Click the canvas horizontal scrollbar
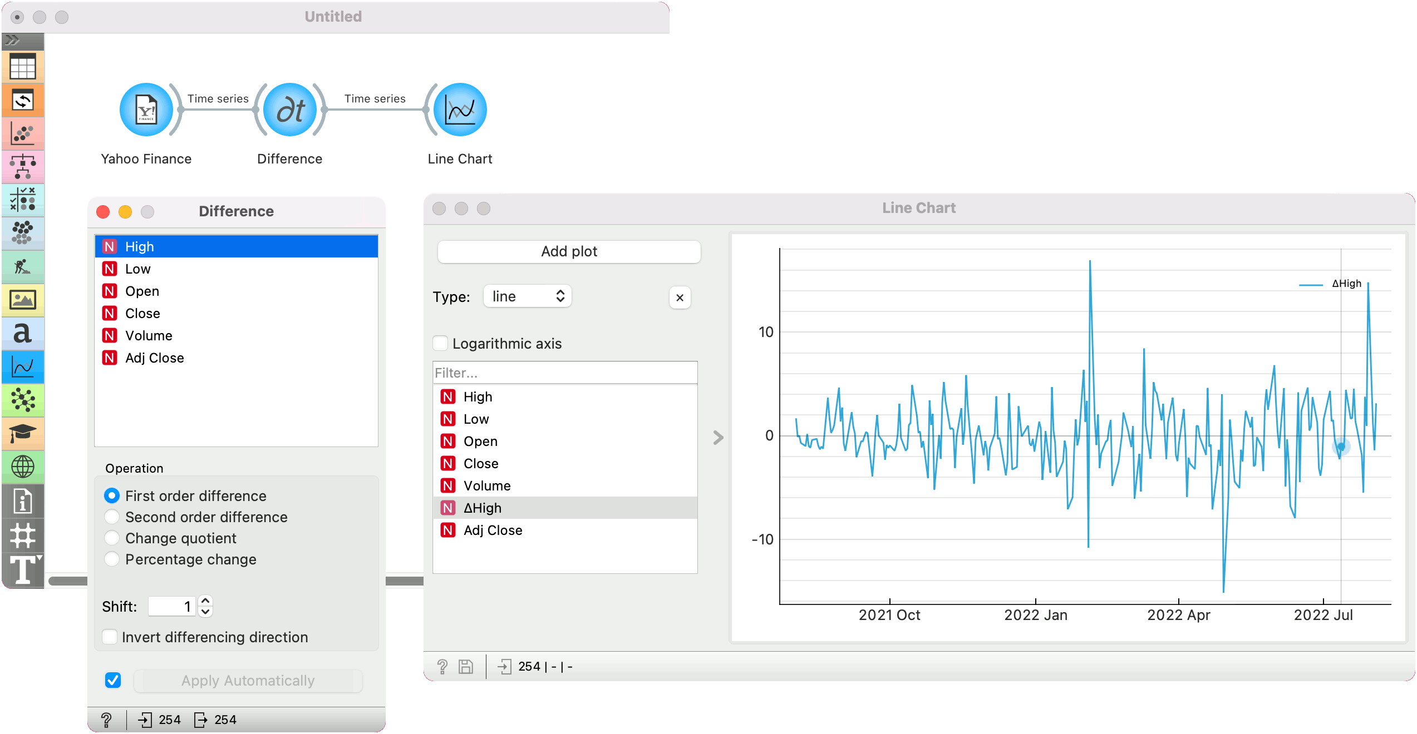This screenshot has height=734, width=1417. [236, 581]
